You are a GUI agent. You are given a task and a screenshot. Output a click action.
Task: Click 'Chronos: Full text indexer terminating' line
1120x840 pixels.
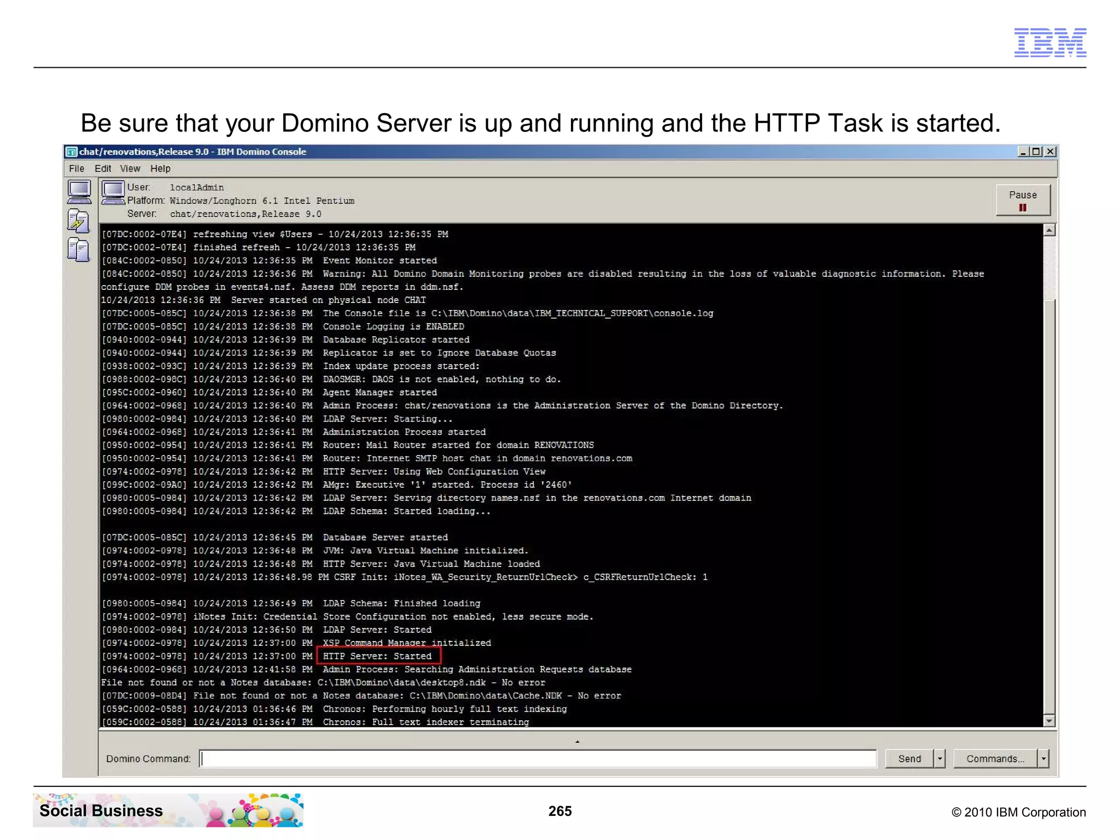click(x=425, y=722)
